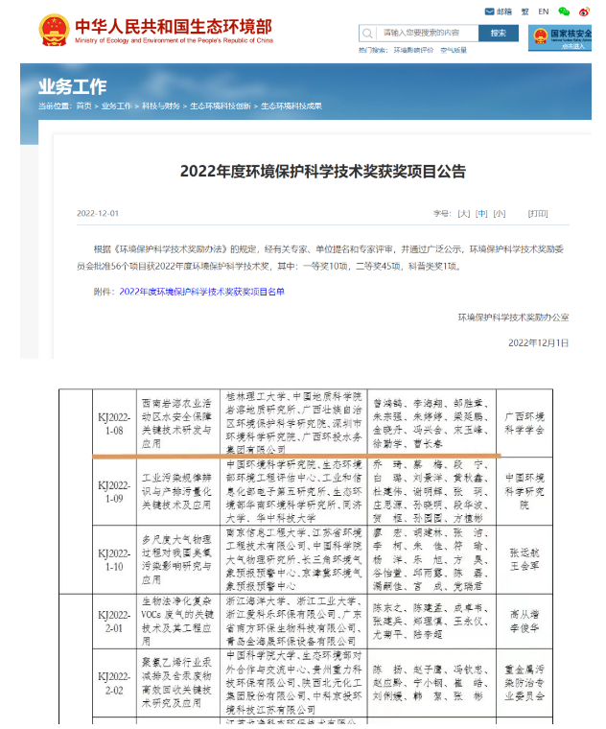Click the [打印] print link
Screen dimensions: 606x729
tap(537, 213)
